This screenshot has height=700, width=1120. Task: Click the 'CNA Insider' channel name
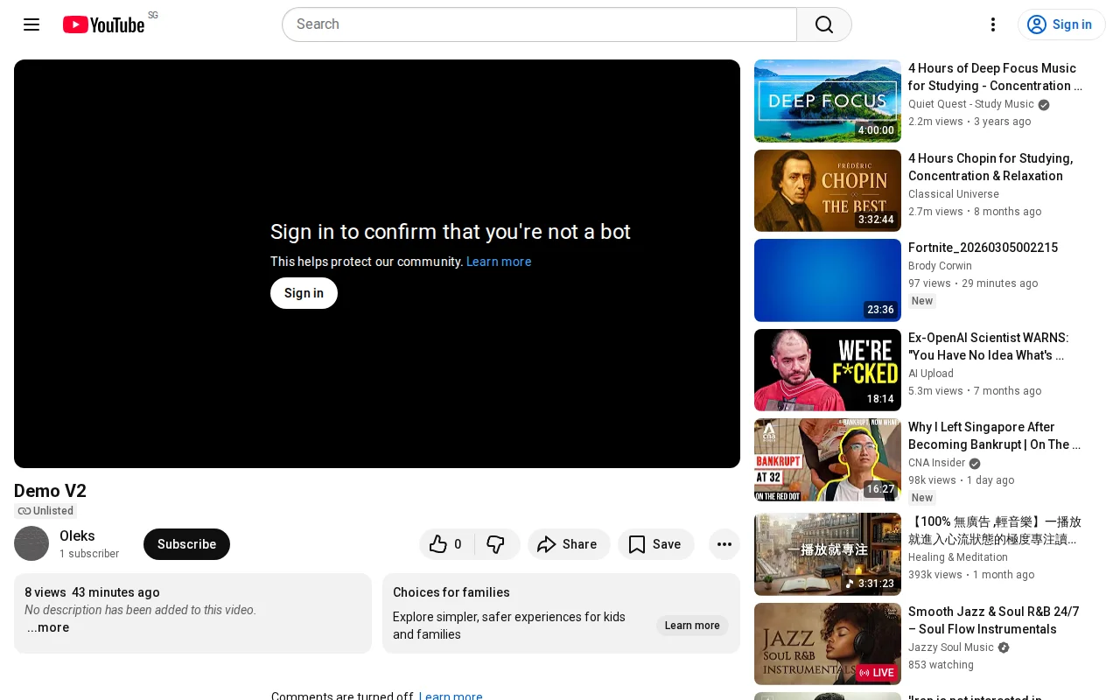[937, 463]
